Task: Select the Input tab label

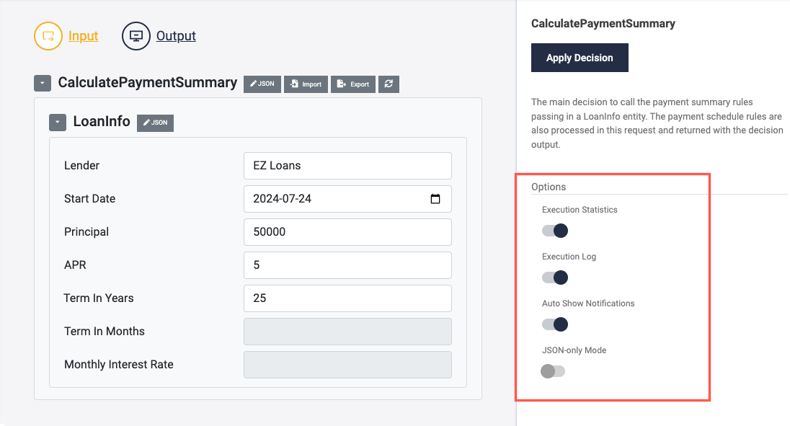Action: click(84, 35)
